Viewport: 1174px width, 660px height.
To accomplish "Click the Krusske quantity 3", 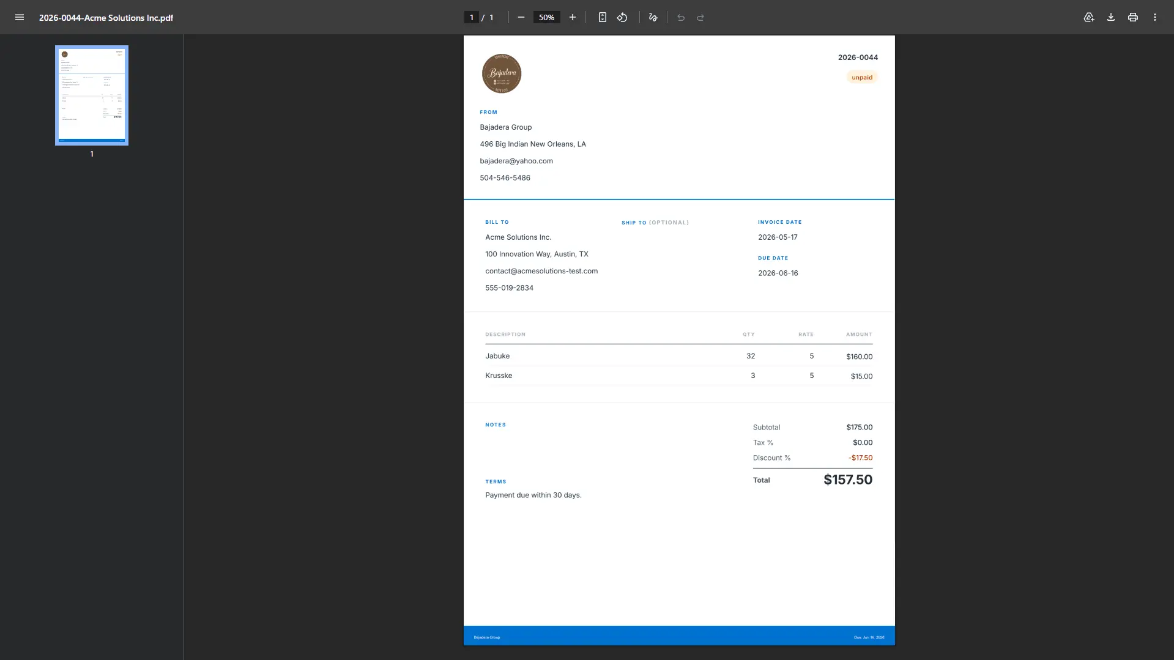I will pyautogui.click(x=752, y=375).
